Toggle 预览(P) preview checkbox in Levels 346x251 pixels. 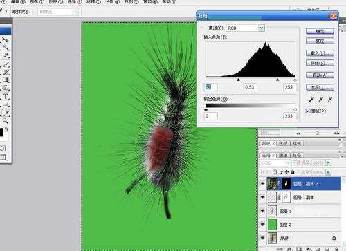click(308, 111)
